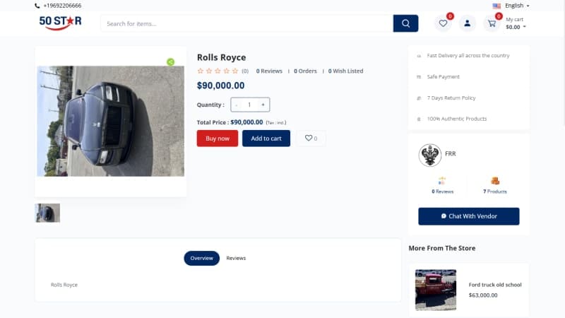Open the Ford truck thumbnail image

pos(436,290)
